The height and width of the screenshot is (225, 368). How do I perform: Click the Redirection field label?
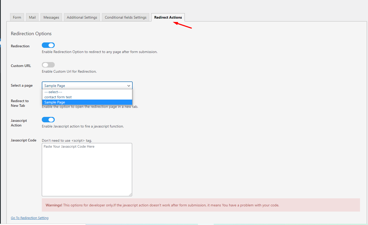20,46
